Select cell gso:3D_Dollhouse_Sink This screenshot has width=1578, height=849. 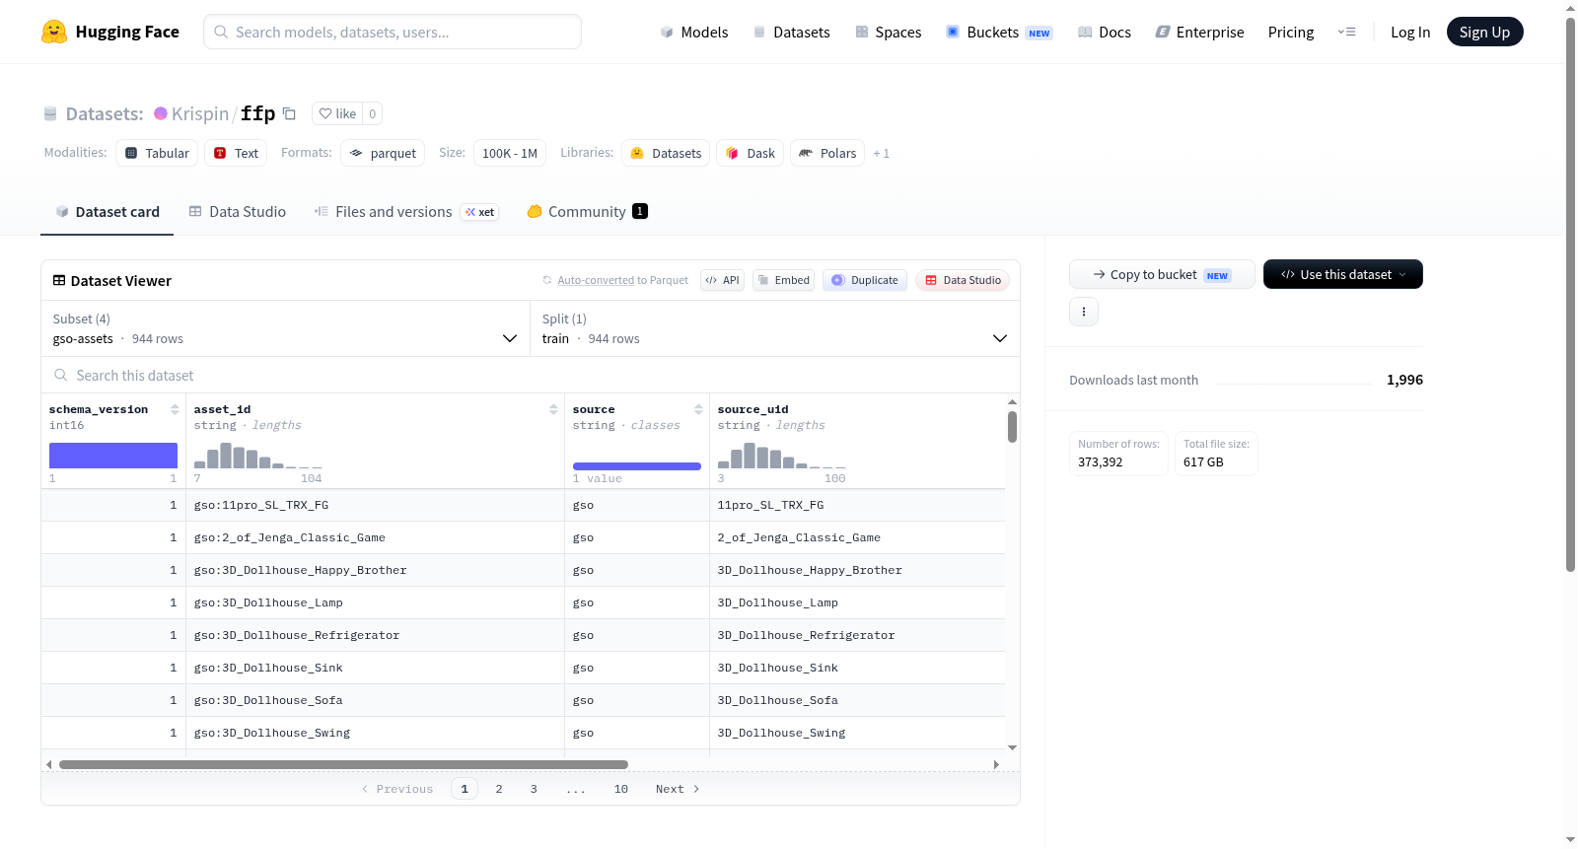coord(375,668)
